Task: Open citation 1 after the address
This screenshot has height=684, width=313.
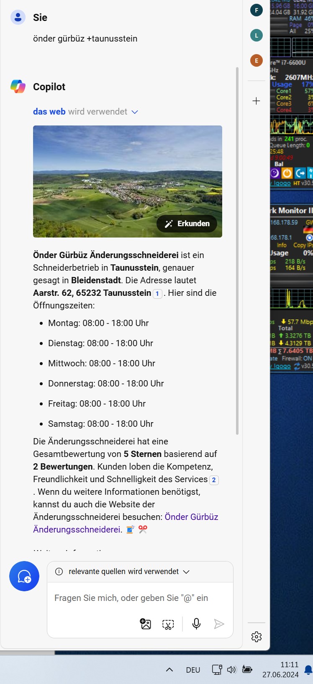Action: pos(157,294)
